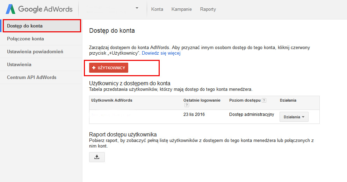
Task: Follow the Dowiedz się więcej link
Action: 161,53
